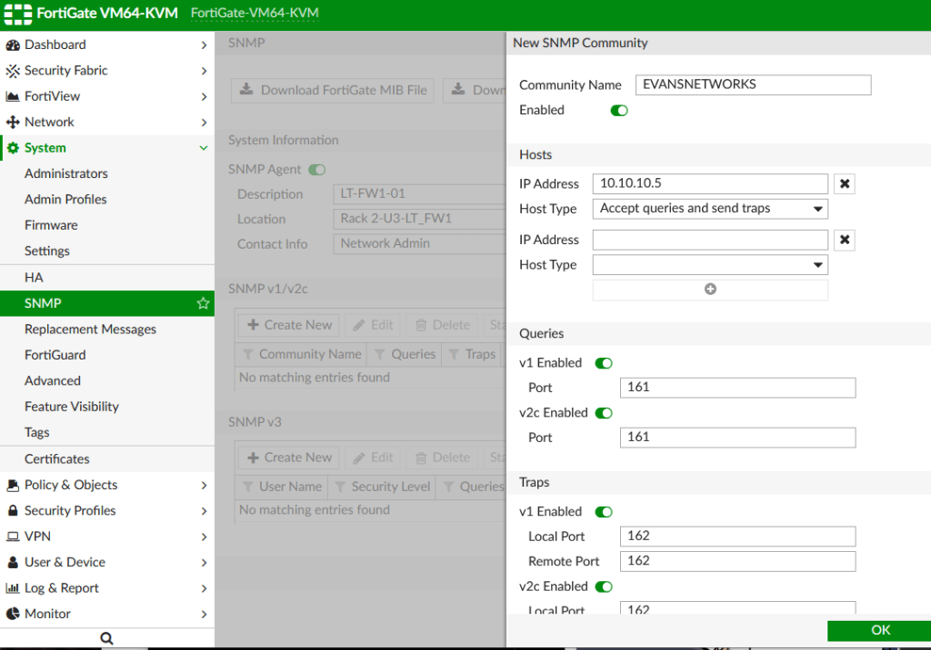Click filter icon on Traps column

coord(454,355)
